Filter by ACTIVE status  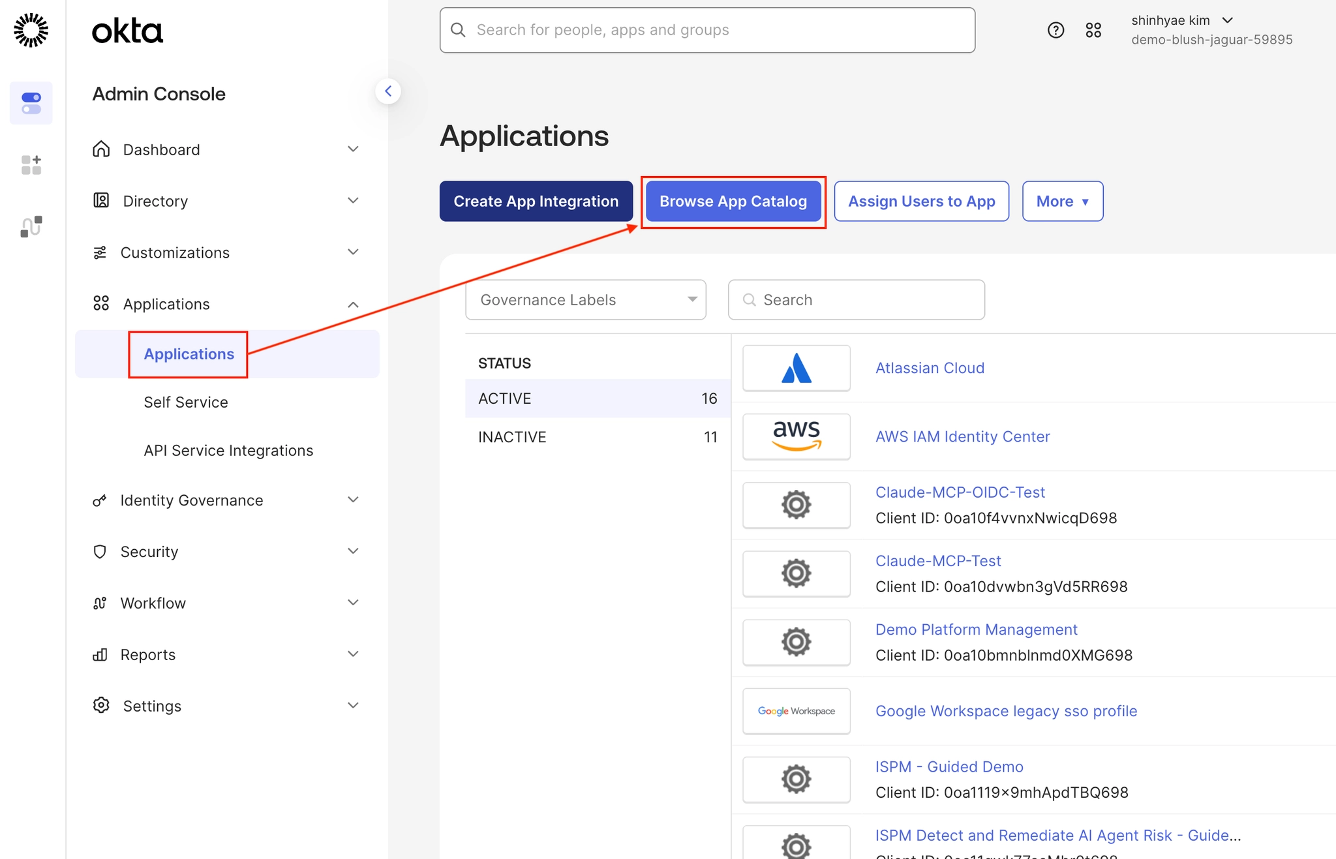(x=598, y=399)
